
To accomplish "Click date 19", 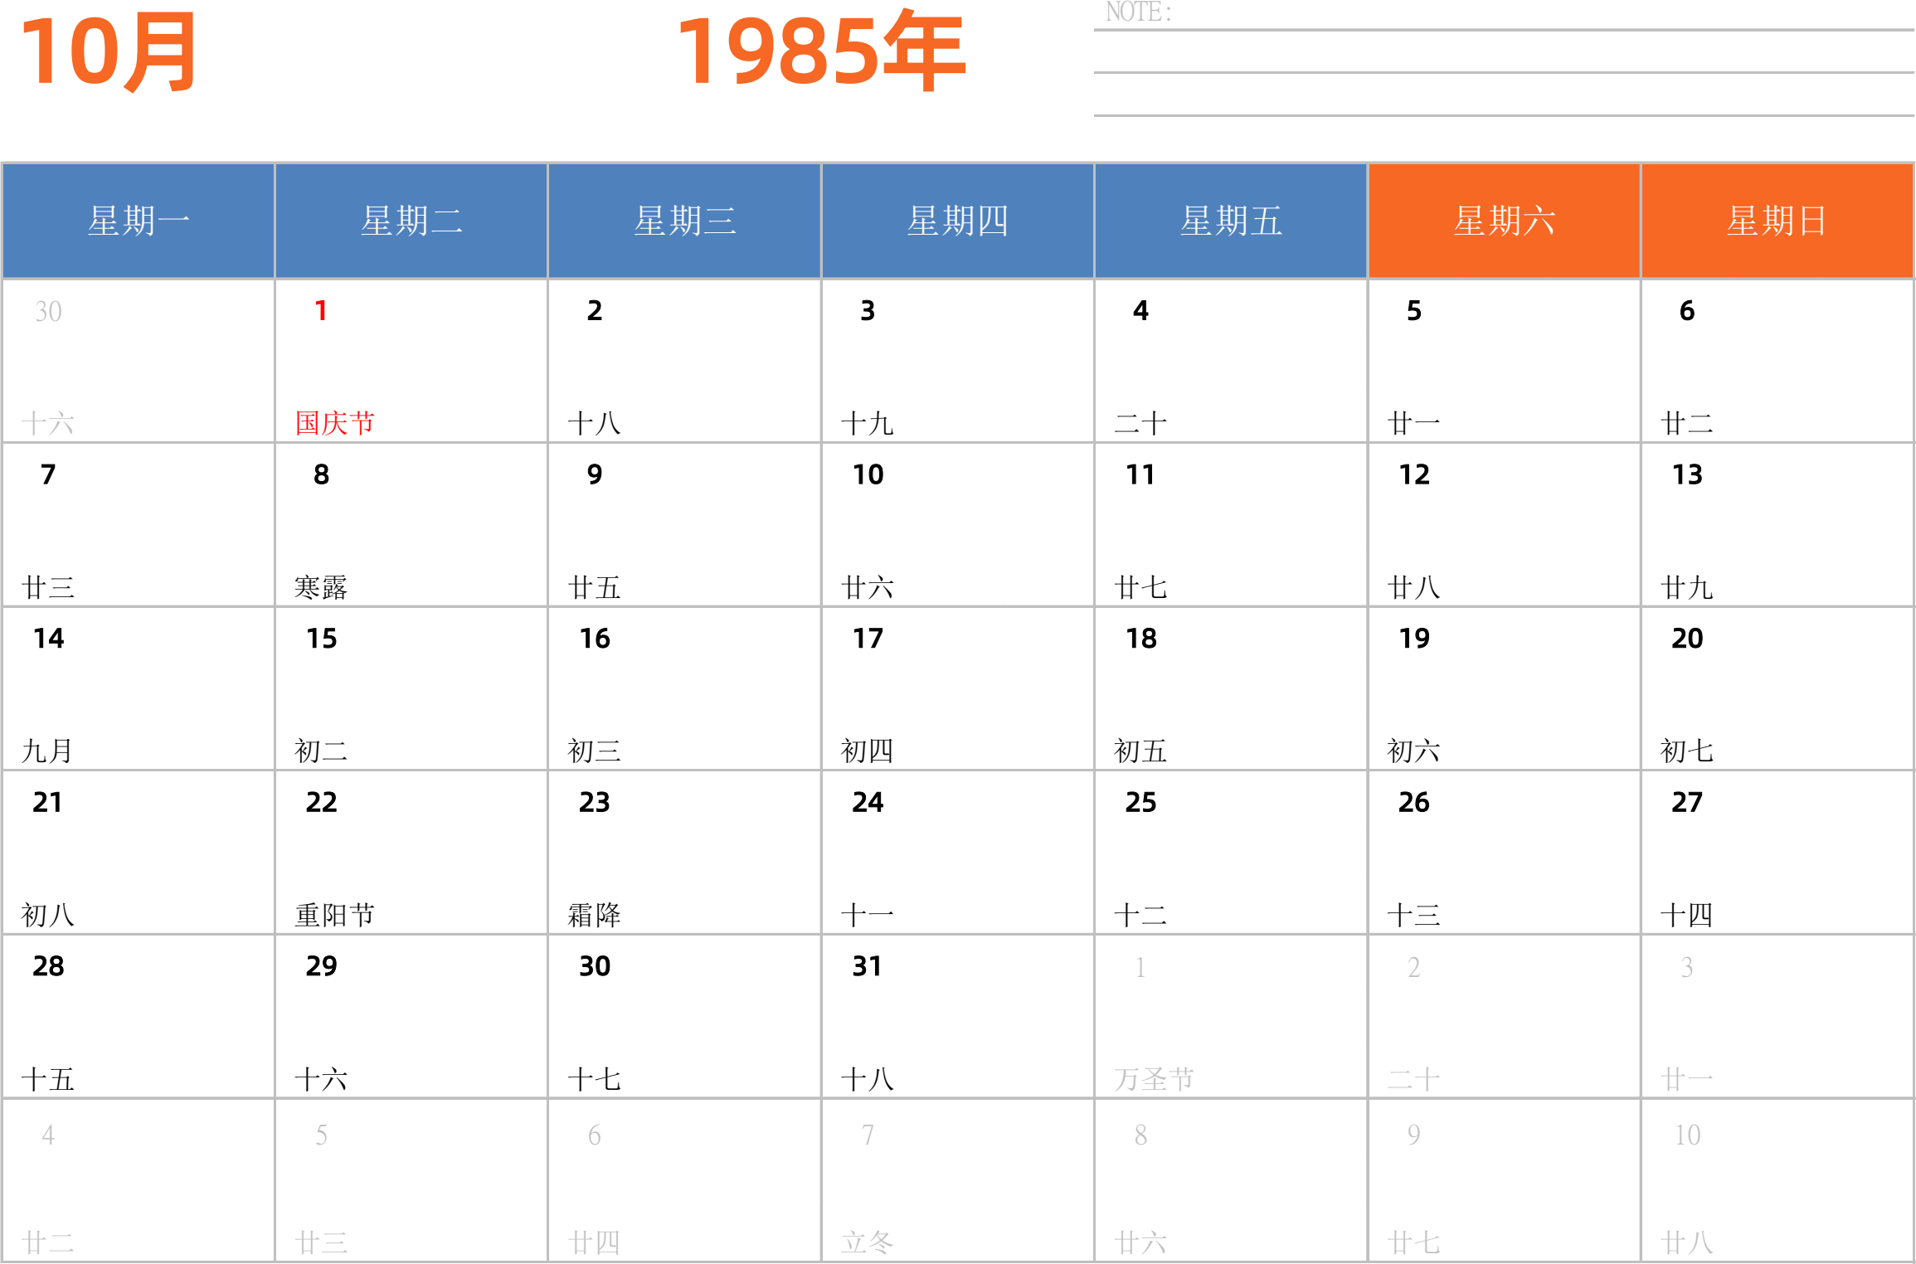I will coord(1414,639).
